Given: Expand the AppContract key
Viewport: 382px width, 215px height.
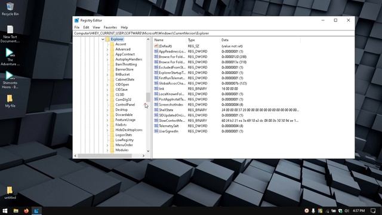Looking at the screenshot, I should (107, 54).
